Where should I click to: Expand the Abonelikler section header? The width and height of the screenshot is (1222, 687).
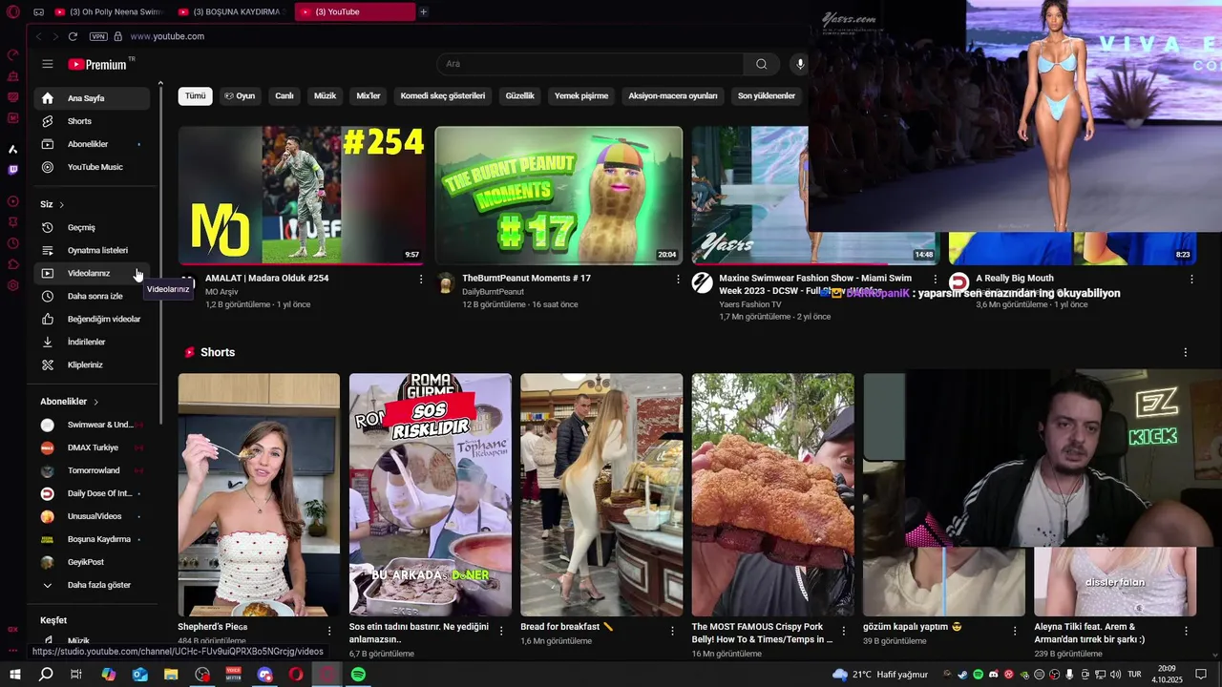pyautogui.click(x=70, y=402)
